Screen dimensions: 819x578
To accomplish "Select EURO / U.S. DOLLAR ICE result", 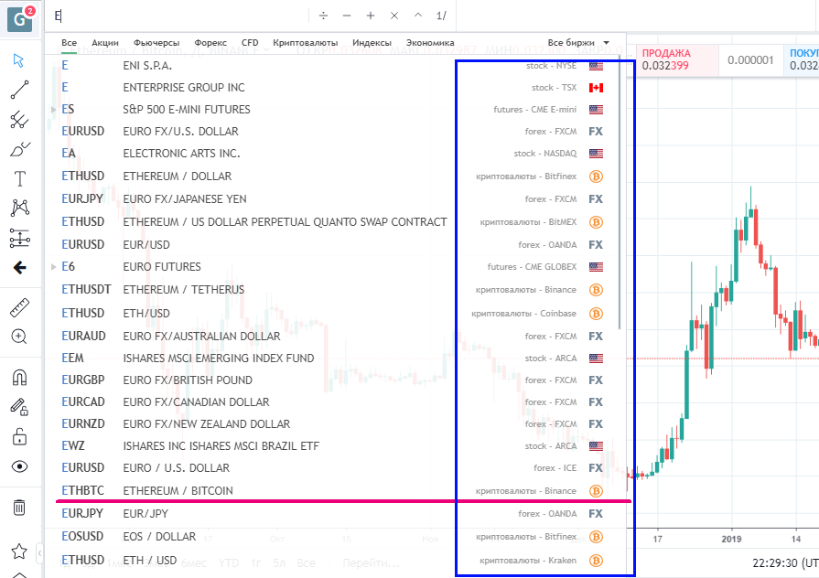I will (x=334, y=468).
